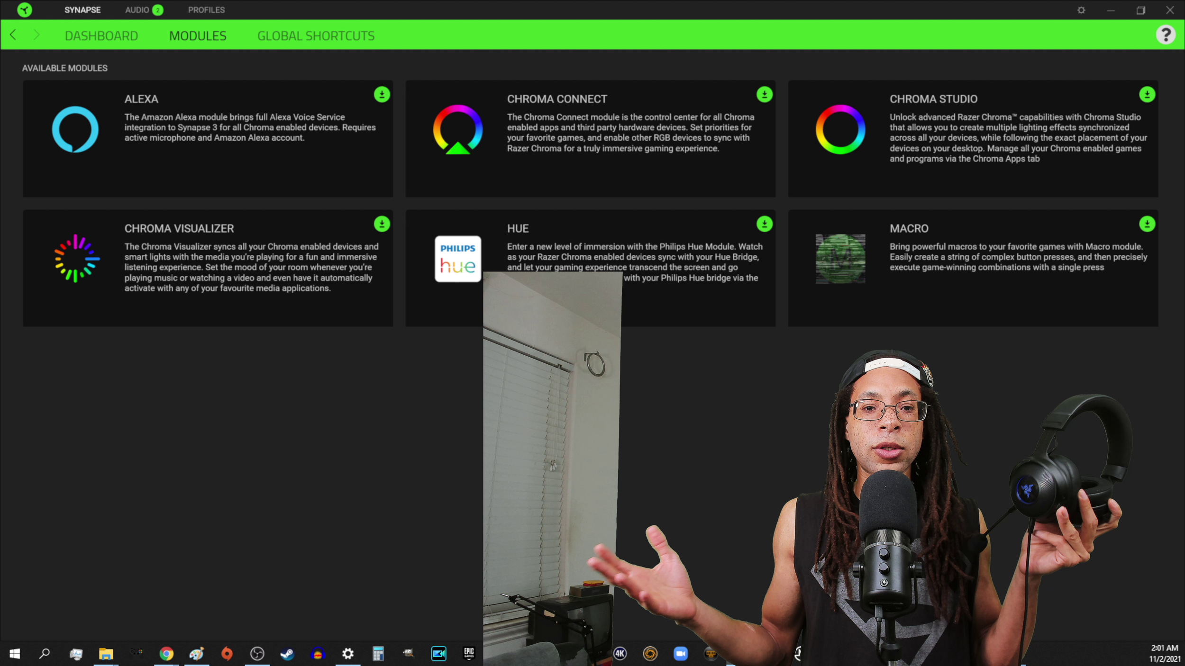Download the Chroma Connect module
Image resolution: width=1185 pixels, height=666 pixels.
point(764,95)
